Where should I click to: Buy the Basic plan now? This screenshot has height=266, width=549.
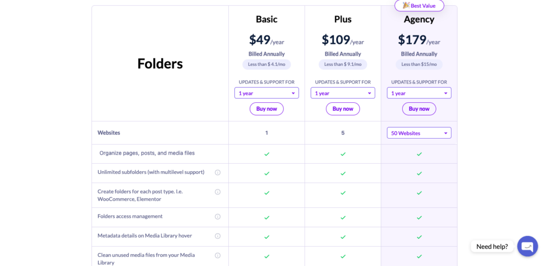click(266, 109)
